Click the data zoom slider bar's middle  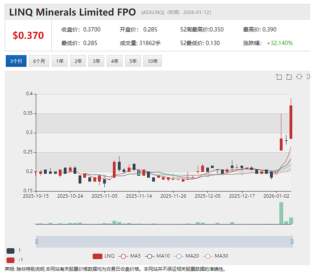pos(164,242)
